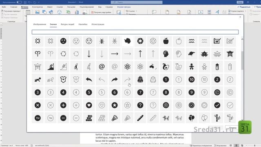Select the filled balloons icon
261x147 pixels.
(x=191, y=118)
